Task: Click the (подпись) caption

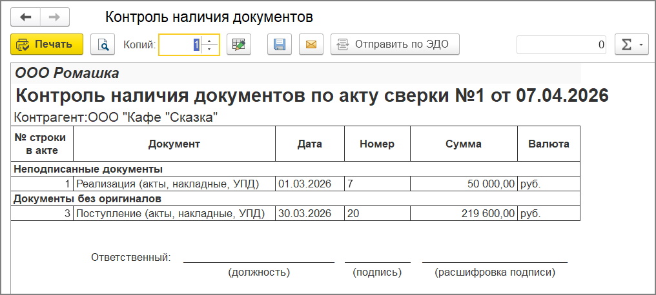Action: coord(377,272)
